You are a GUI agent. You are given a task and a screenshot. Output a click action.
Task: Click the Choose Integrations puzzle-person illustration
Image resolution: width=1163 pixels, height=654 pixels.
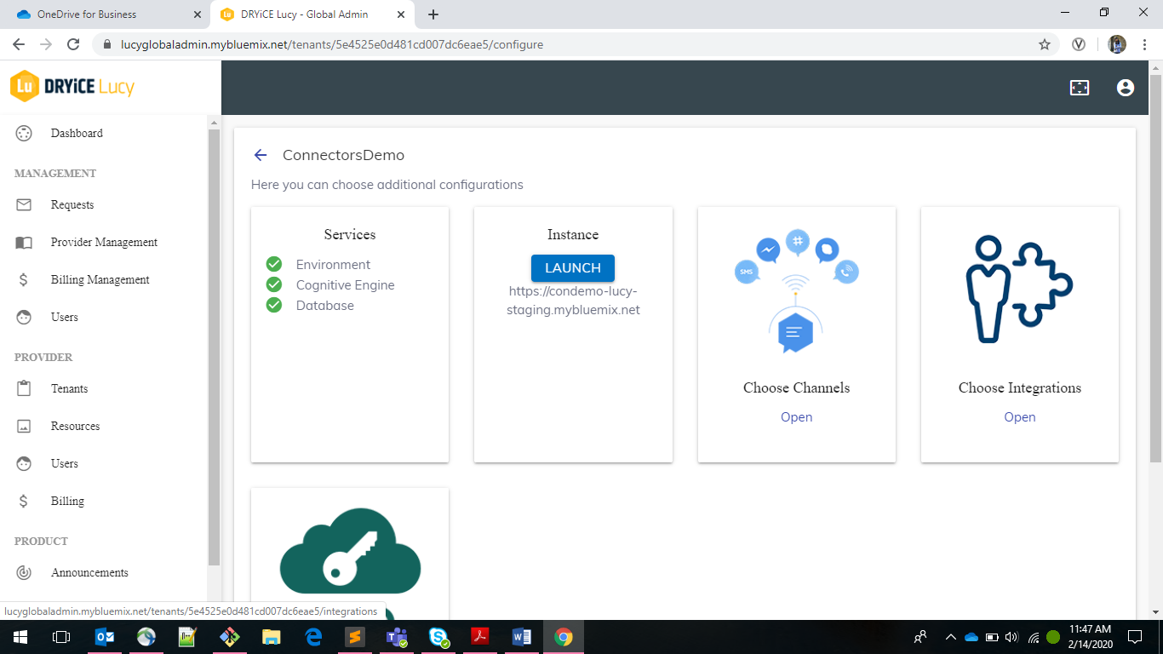pyautogui.click(x=1020, y=290)
